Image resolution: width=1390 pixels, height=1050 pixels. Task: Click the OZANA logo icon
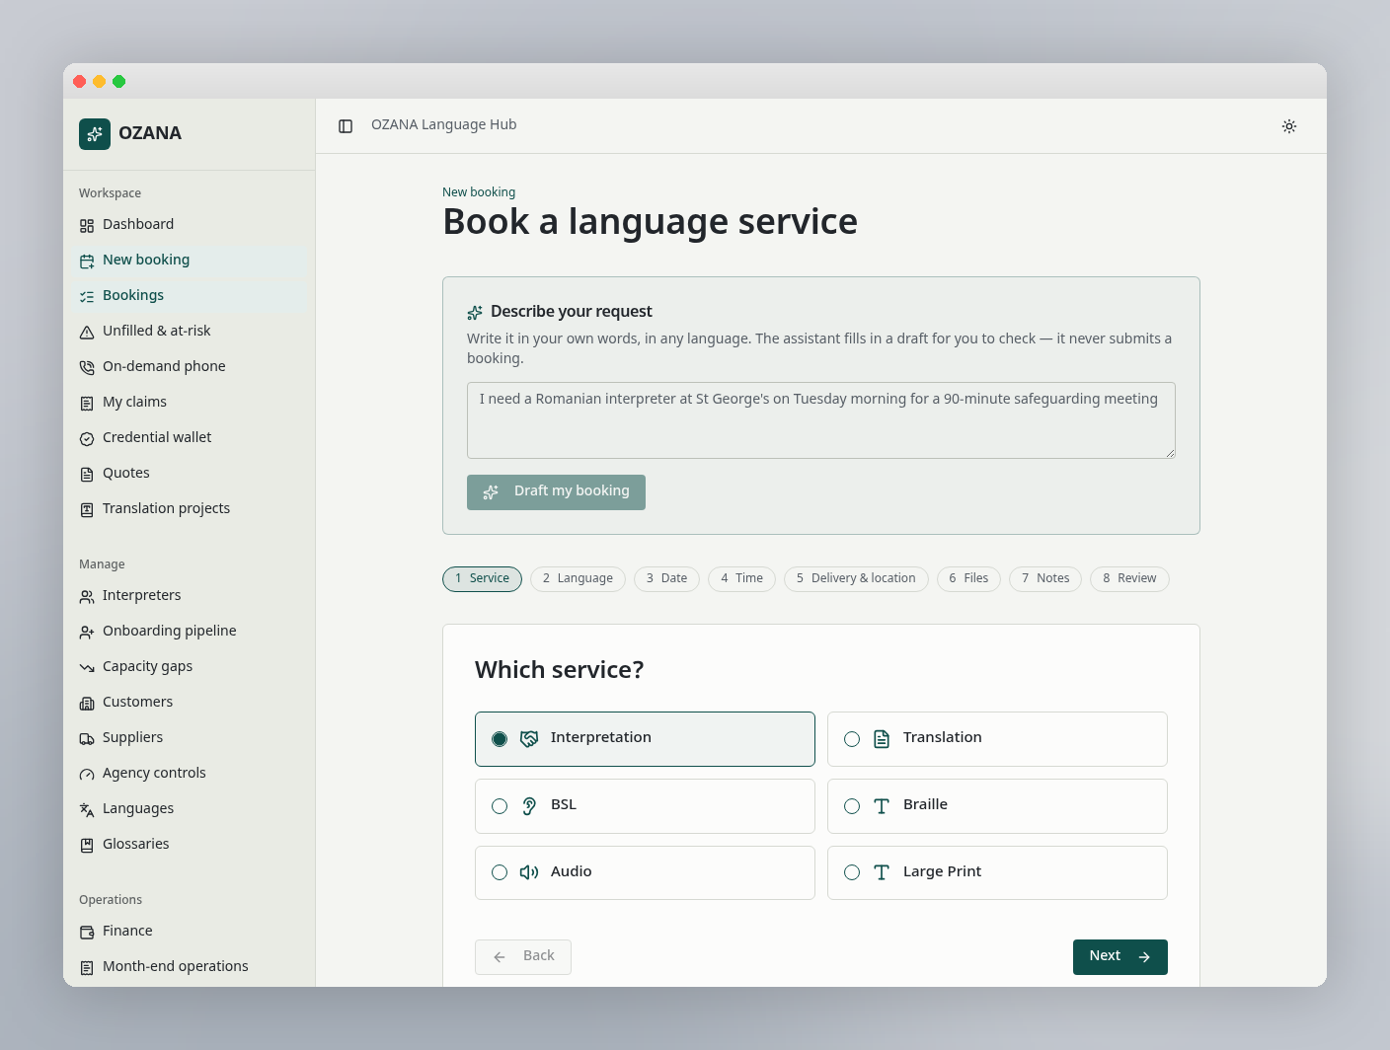[95, 134]
